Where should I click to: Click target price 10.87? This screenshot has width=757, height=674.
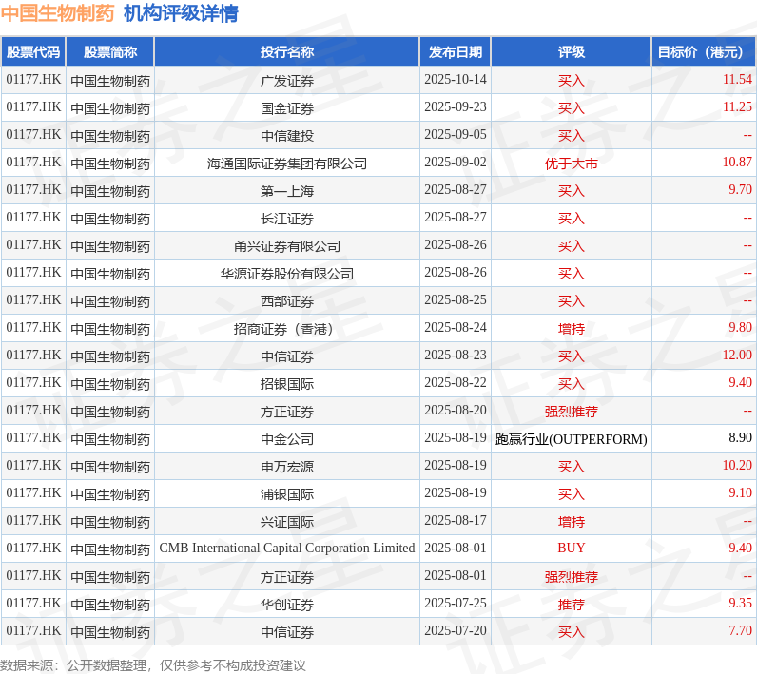[737, 162]
